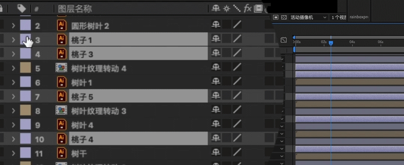This screenshot has width=404, height=165.
Task: Click the shy switch column header icon
Action: click(x=216, y=9)
